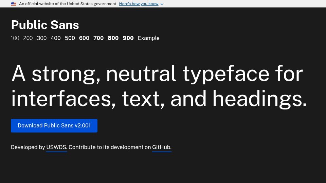Expand the "Here's how you know" banner
Image resolution: width=326 pixels, height=183 pixels.
click(139, 4)
